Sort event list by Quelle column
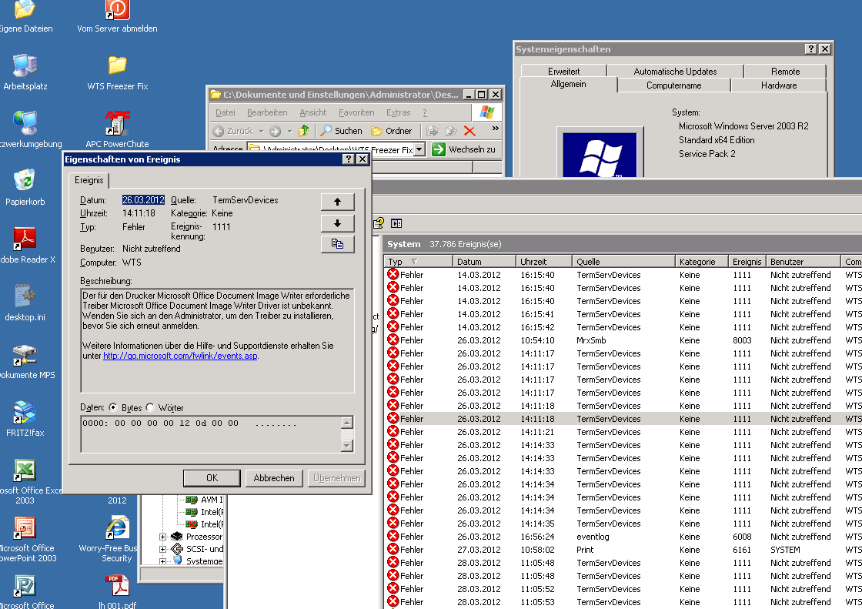Screen dimensions: 862x609 [x=623, y=261]
